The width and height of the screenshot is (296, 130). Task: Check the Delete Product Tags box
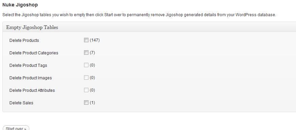(x=86, y=65)
